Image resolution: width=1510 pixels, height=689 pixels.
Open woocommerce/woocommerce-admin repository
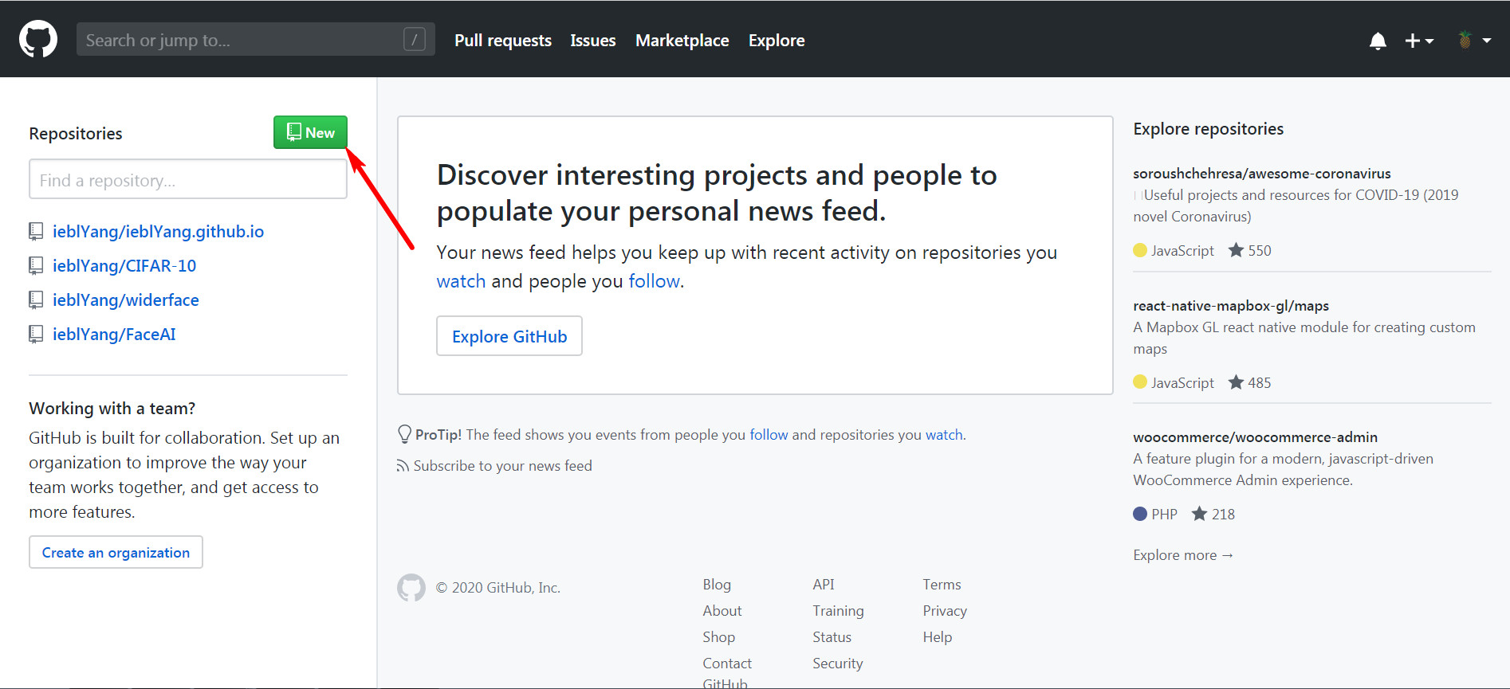[1256, 437]
